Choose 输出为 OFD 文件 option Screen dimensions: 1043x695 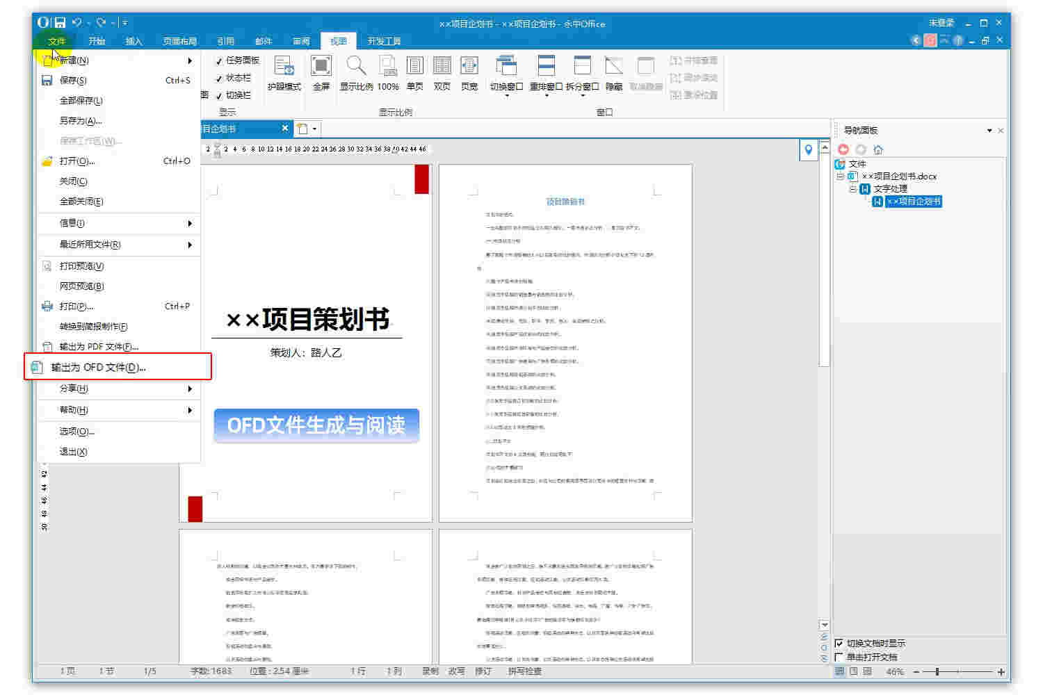[x=97, y=366]
